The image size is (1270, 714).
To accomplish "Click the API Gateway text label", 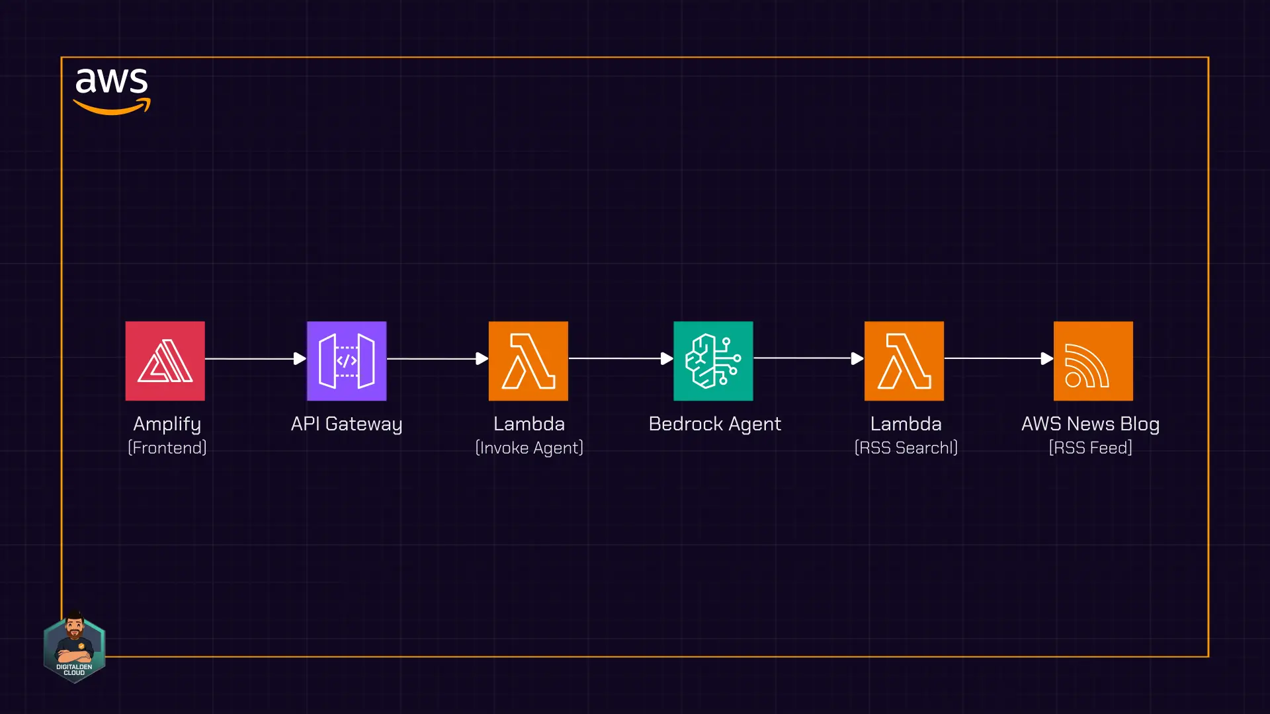I will click(x=346, y=424).
